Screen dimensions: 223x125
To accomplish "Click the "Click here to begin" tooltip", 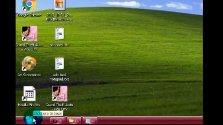I will pyautogui.click(x=48, y=113).
